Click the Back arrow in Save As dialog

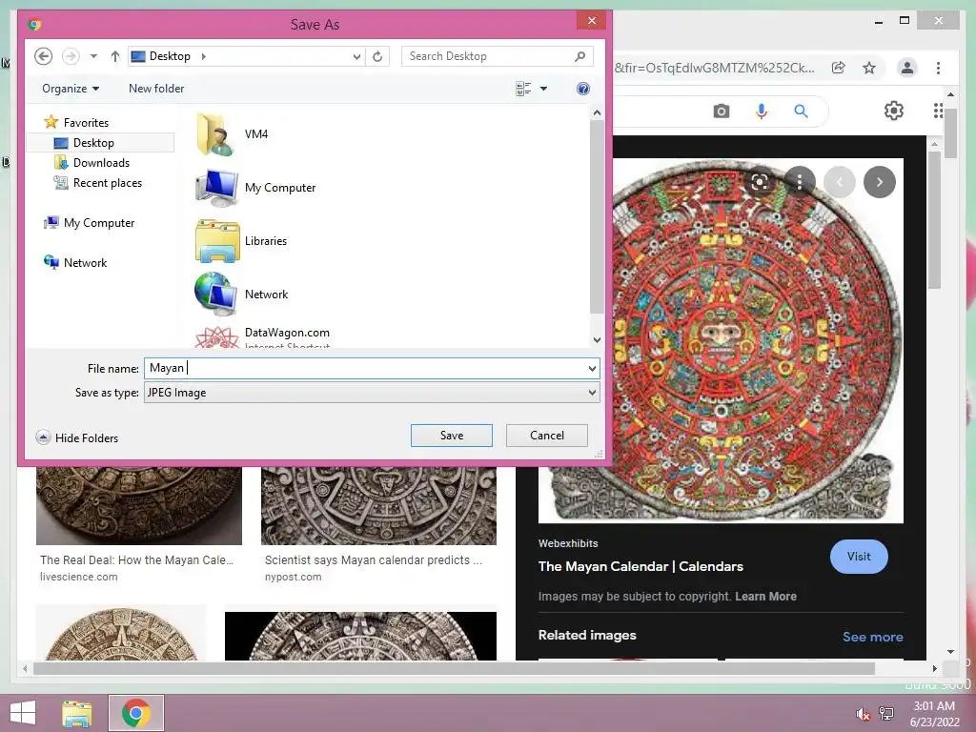coord(43,56)
